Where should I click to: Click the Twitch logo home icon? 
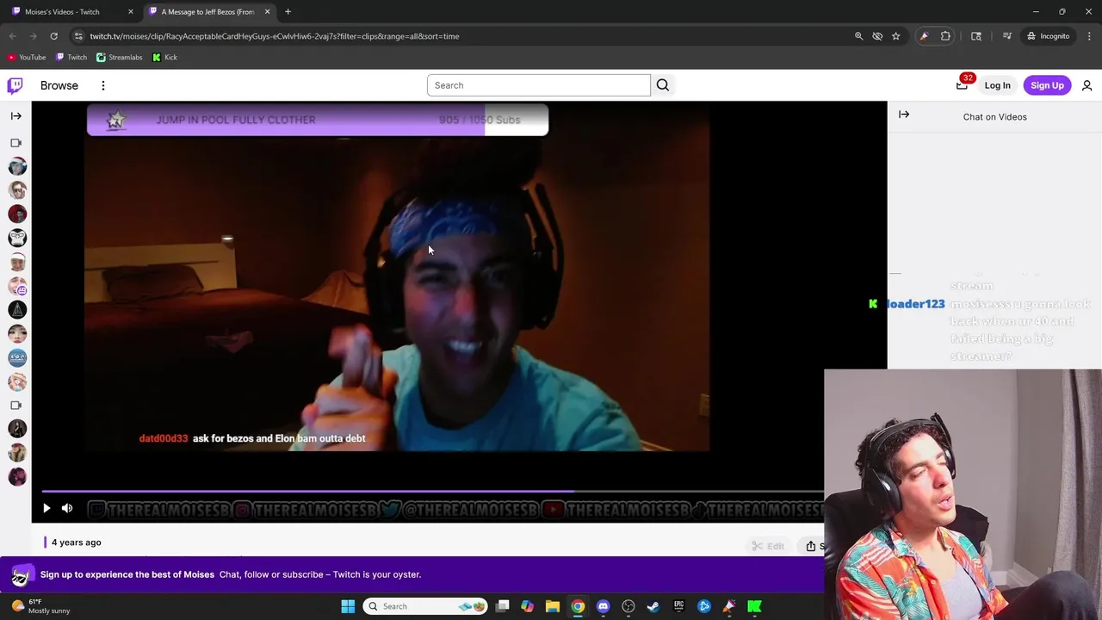[15, 85]
